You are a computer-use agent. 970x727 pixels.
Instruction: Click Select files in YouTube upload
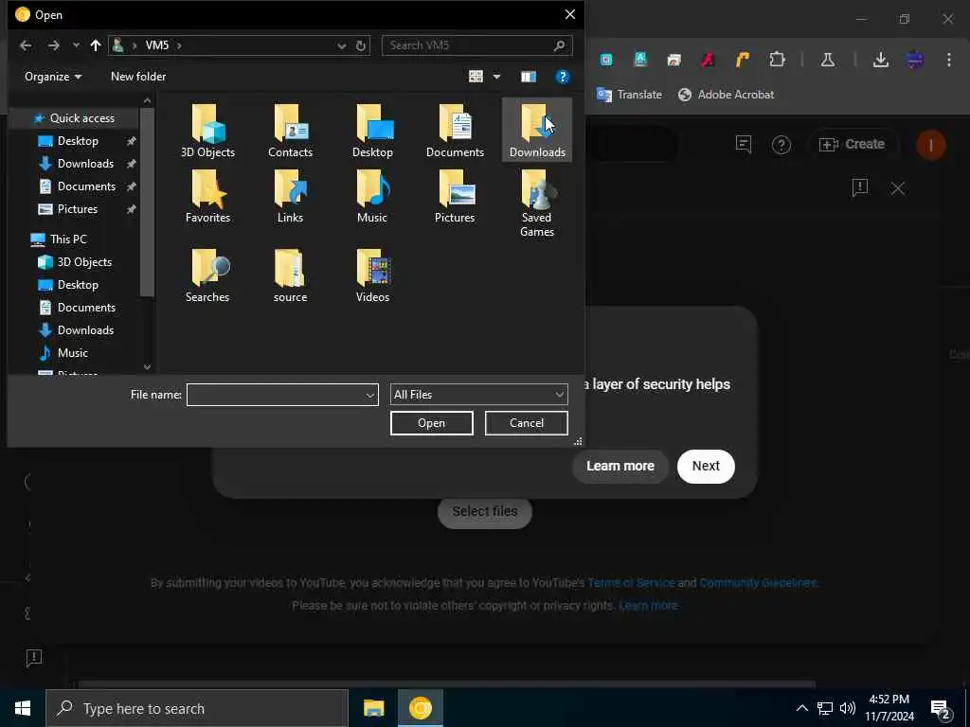(x=484, y=512)
